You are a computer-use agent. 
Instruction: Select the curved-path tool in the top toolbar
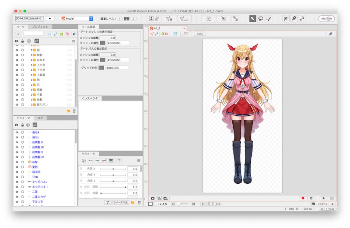tap(302, 19)
